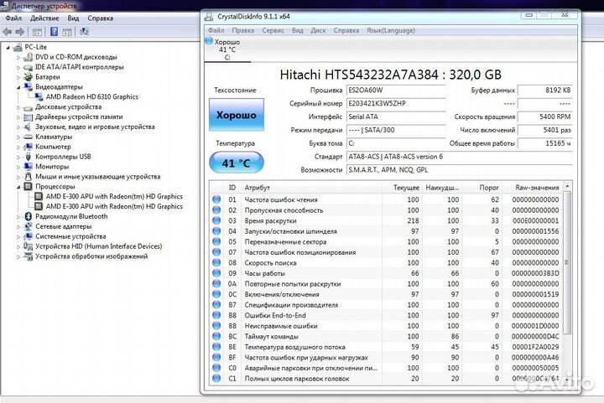Select the Мониторы icon
The image size is (604, 403).
[29, 167]
